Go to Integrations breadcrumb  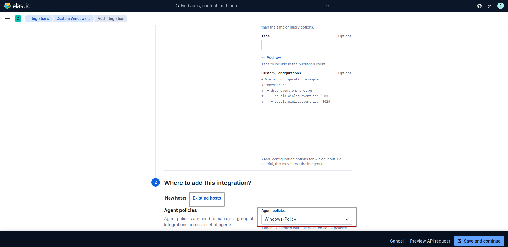[x=39, y=18]
